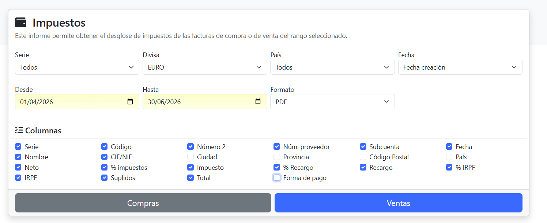Uncheck the Total column checkbox
Viewport: 547px width, 223px height.
[190, 178]
